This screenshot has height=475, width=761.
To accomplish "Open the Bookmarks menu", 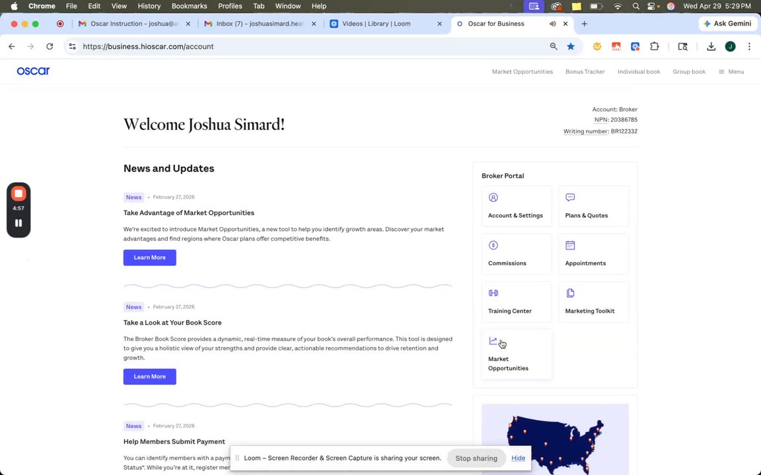I will tap(190, 7).
